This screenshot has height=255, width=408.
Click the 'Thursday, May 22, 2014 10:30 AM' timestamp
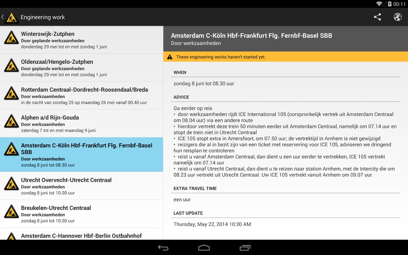(212, 224)
